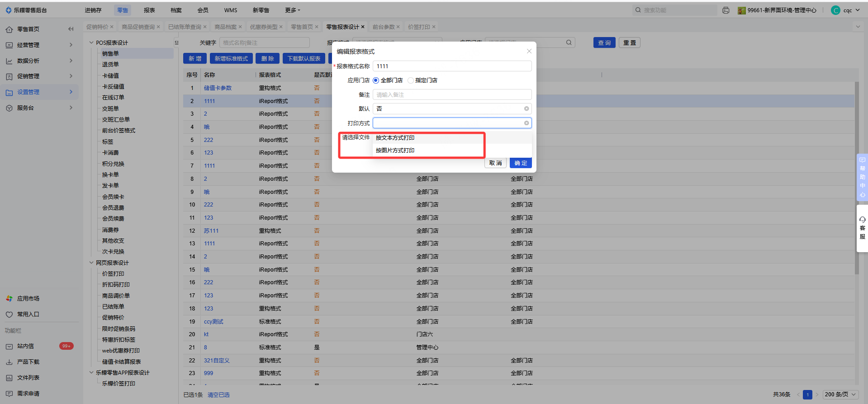Click the printer icon in top bar

pyautogui.click(x=726, y=10)
